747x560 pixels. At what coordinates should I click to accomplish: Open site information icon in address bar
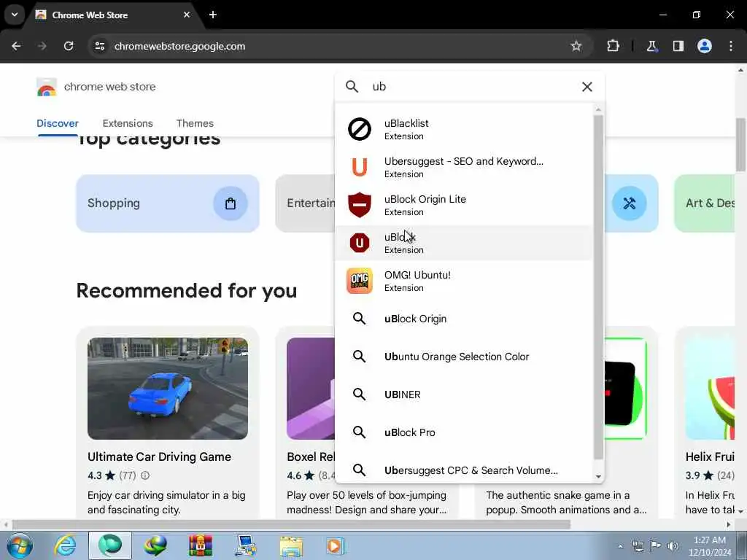[x=99, y=46]
